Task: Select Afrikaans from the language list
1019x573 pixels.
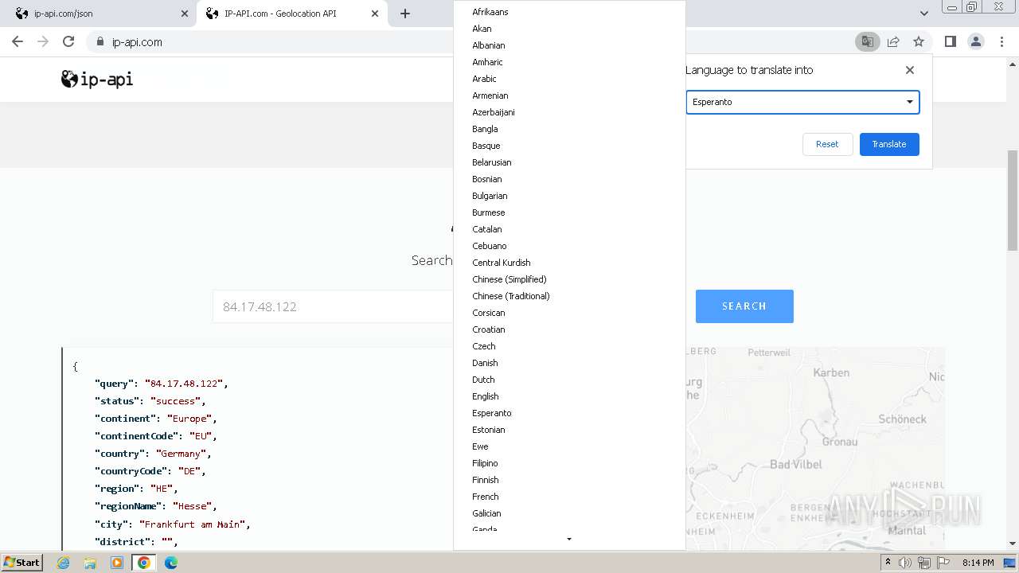Action: (569, 12)
